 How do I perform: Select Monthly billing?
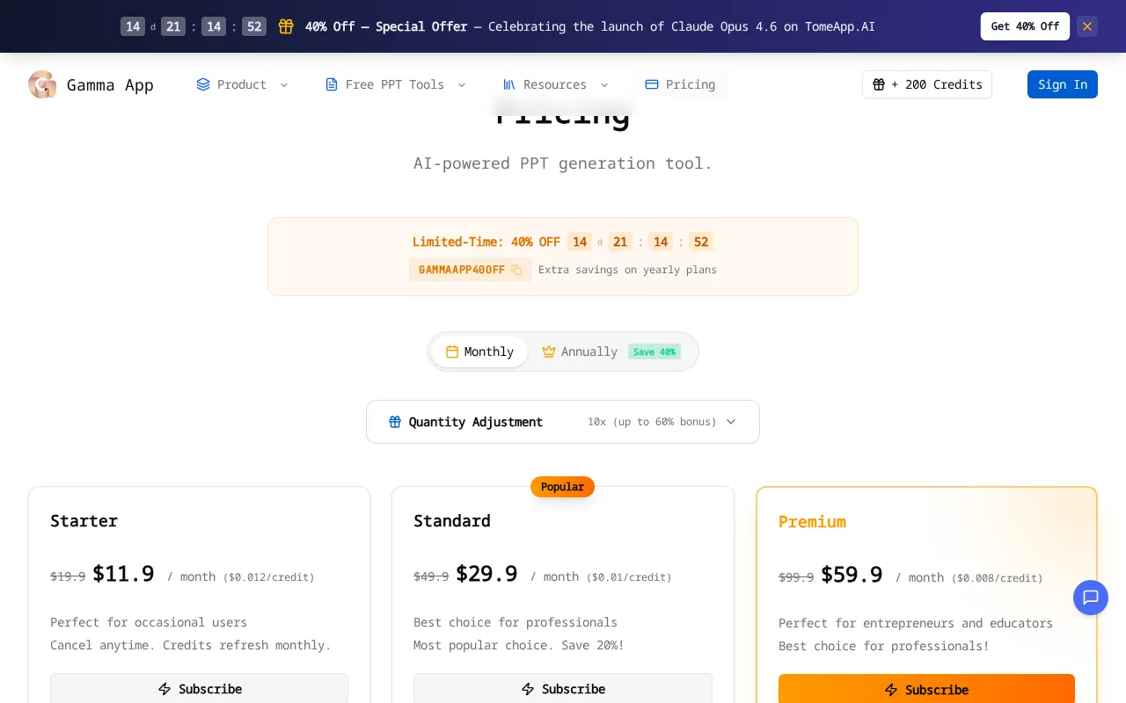pyautogui.click(x=479, y=351)
